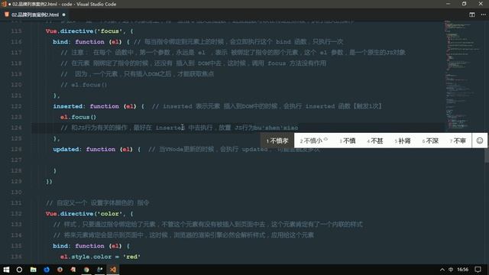Image resolution: width=489 pixels, height=275 pixels.
Task: Pick IME candidate number 2
Action: (x=314, y=141)
